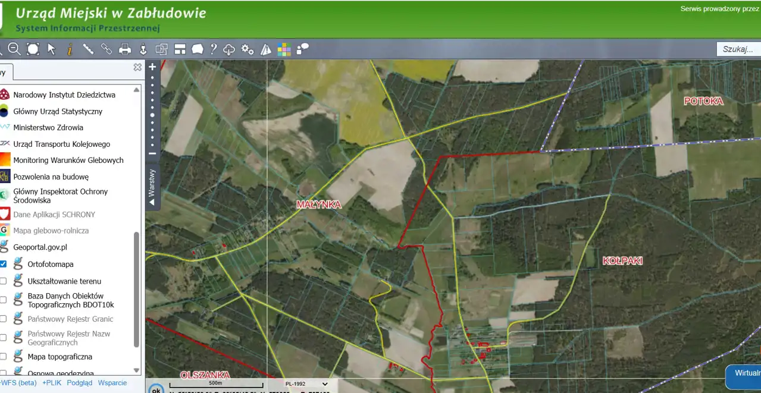Click the colorful grid palette icon
This screenshot has height=393, width=761.
tap(284, 49)
